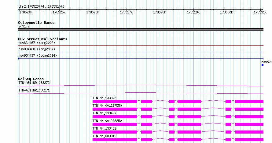Click the first large exon of TTN|NM_133437
This screenshot has width=272, height=143.
coord(115,117)
